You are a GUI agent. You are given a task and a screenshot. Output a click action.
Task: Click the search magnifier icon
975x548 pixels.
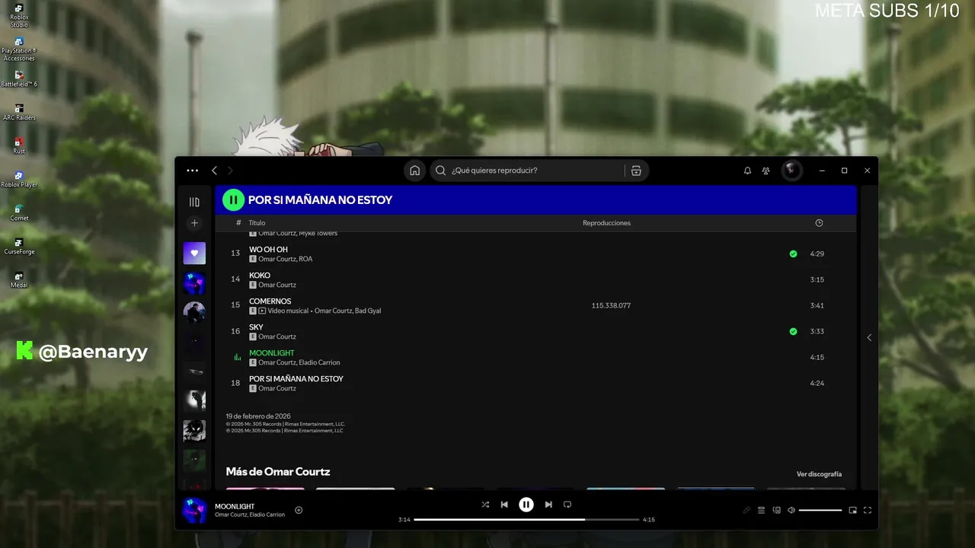point(440,170)
